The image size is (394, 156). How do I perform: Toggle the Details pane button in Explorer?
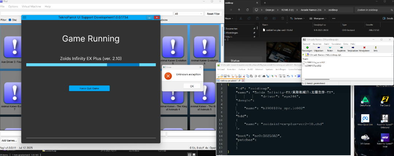click(x=388, y=19)
